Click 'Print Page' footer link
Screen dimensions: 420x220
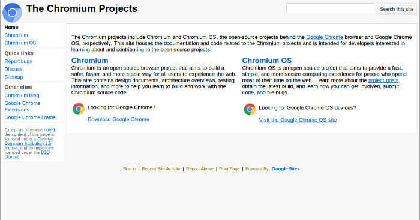(230, 169)
